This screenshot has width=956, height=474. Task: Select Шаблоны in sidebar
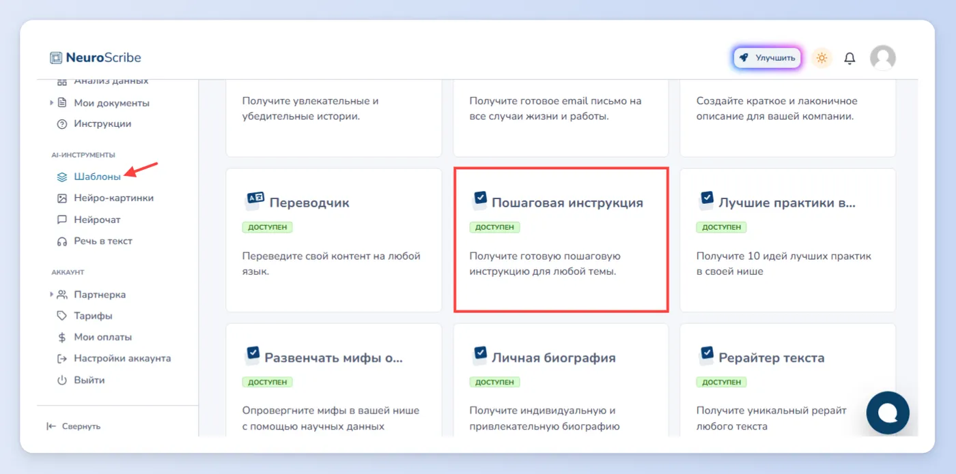coord(98,177)
